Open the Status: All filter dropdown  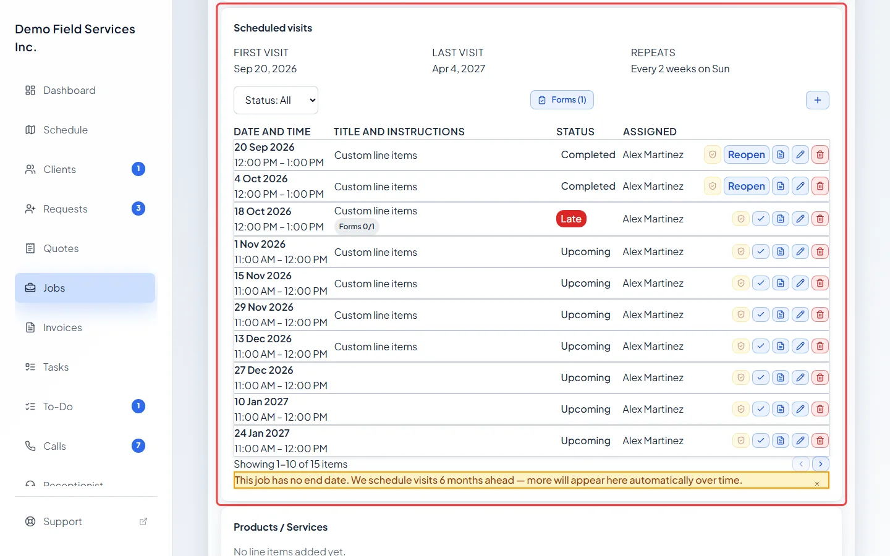click(276, 100)
